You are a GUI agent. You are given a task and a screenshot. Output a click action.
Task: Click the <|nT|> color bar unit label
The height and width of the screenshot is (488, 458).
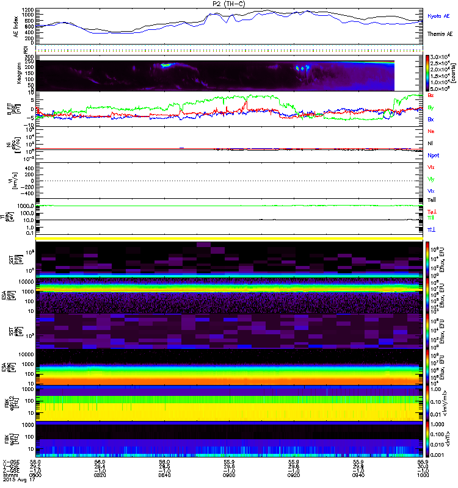tap(449, 439)
